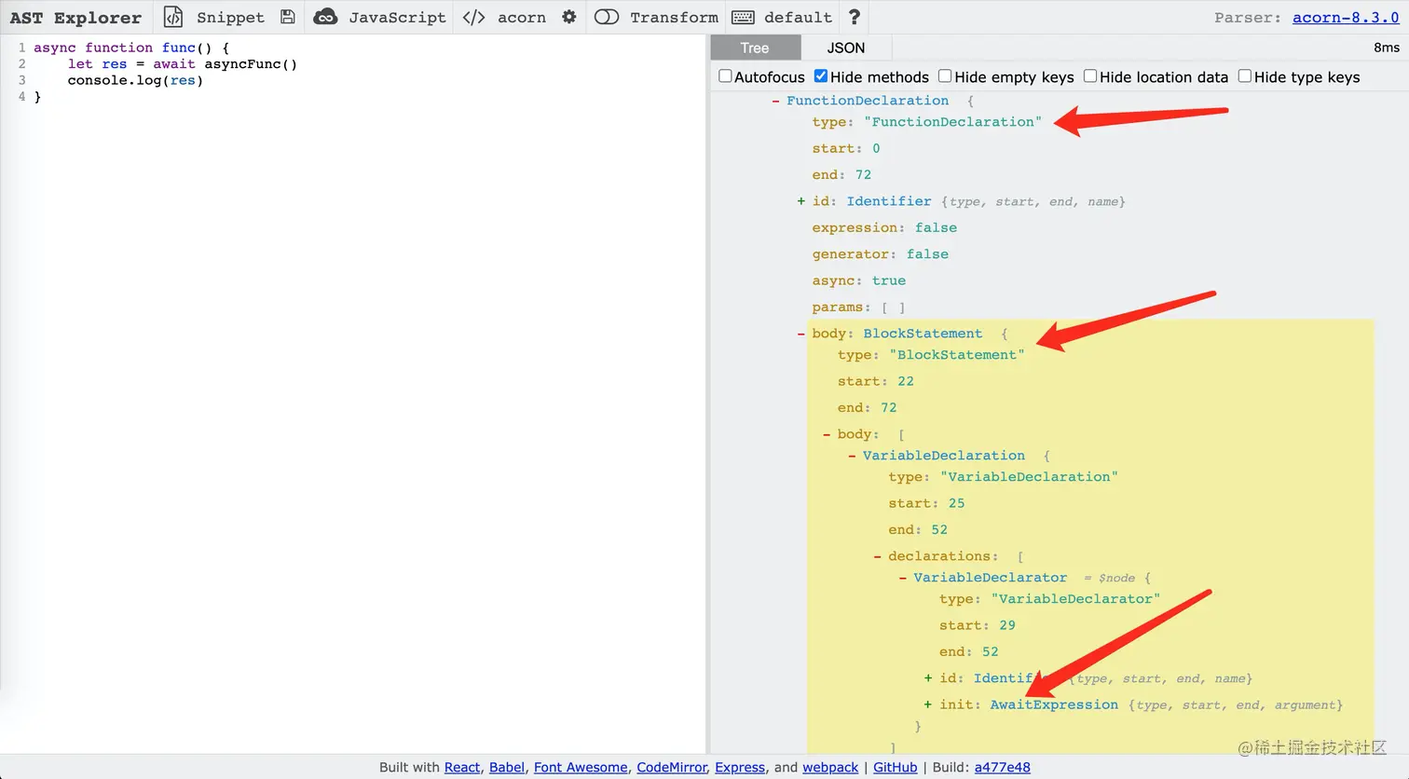Viewport: 1409px width, 779px height.
Task: Open the Font Awesome footer link
Action: (x=581, y=767)
